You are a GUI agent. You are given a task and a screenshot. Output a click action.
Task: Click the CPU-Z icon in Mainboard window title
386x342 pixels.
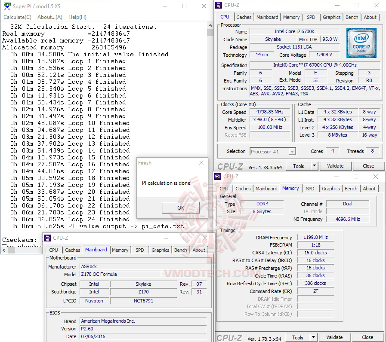pos(47,238)
